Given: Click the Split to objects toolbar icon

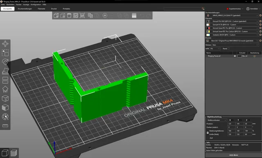Looking at the screenshot, I should coord(120,16).
